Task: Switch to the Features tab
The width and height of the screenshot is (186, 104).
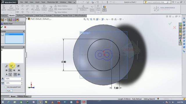Action: (x=4, y=16)
